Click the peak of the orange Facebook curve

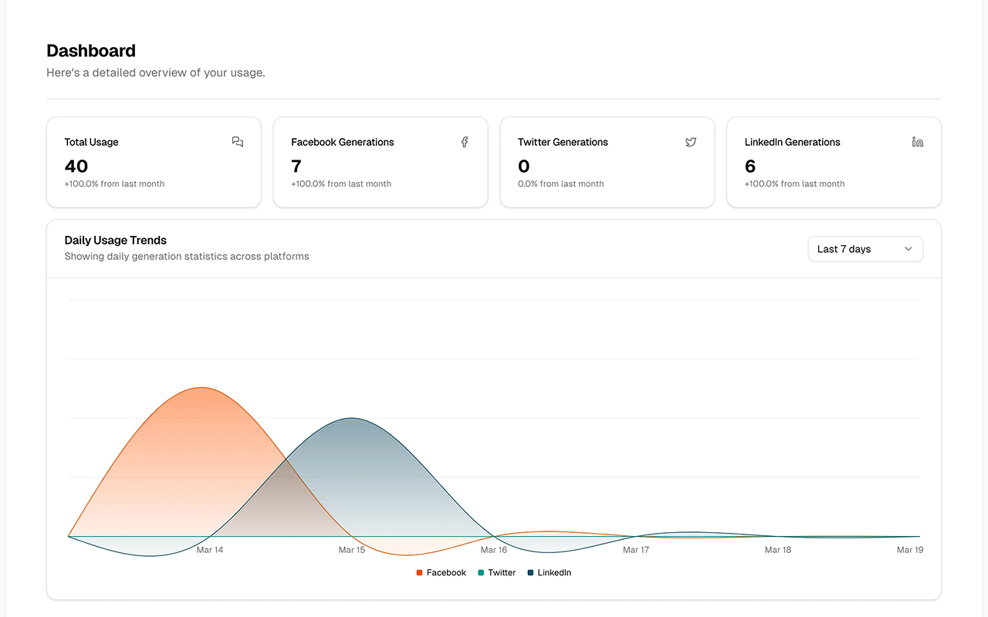click(202, 387)
